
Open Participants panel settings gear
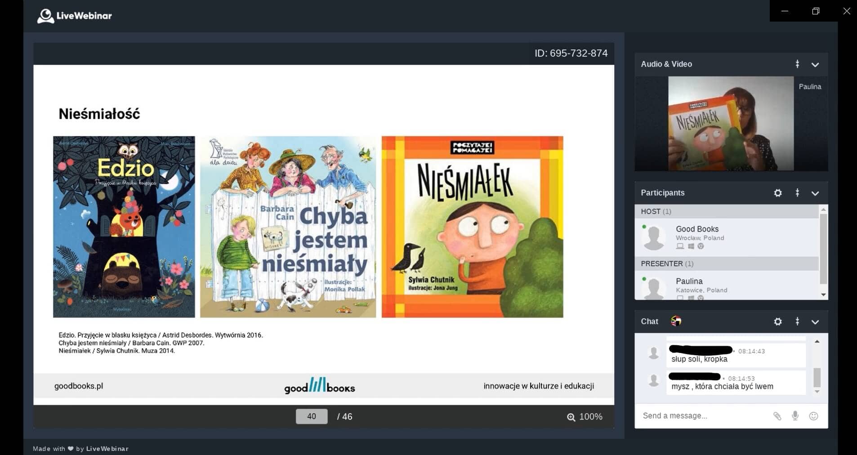coord(778,193)
